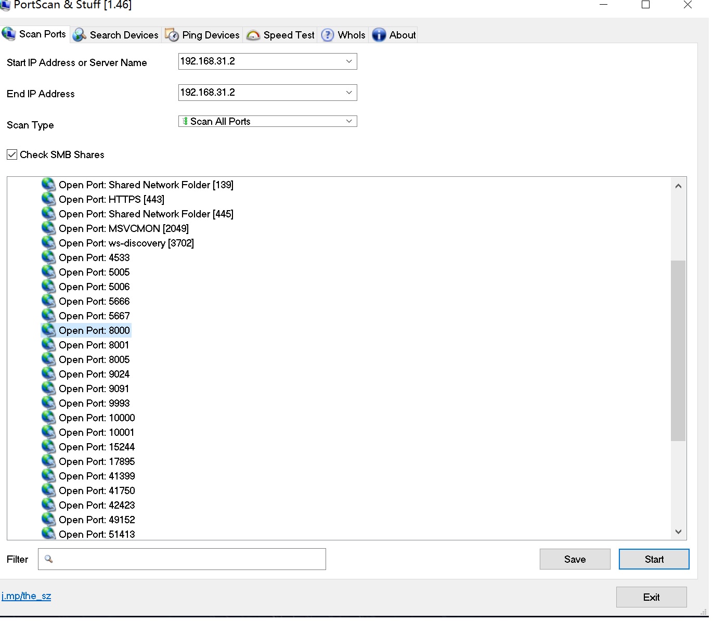
Task: Click the results list scroll up arrow
Action: coord(678,186)
